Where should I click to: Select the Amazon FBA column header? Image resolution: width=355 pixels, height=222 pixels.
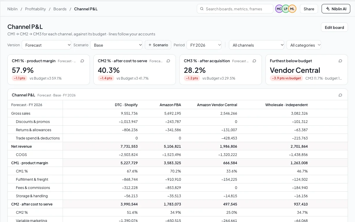170,105
